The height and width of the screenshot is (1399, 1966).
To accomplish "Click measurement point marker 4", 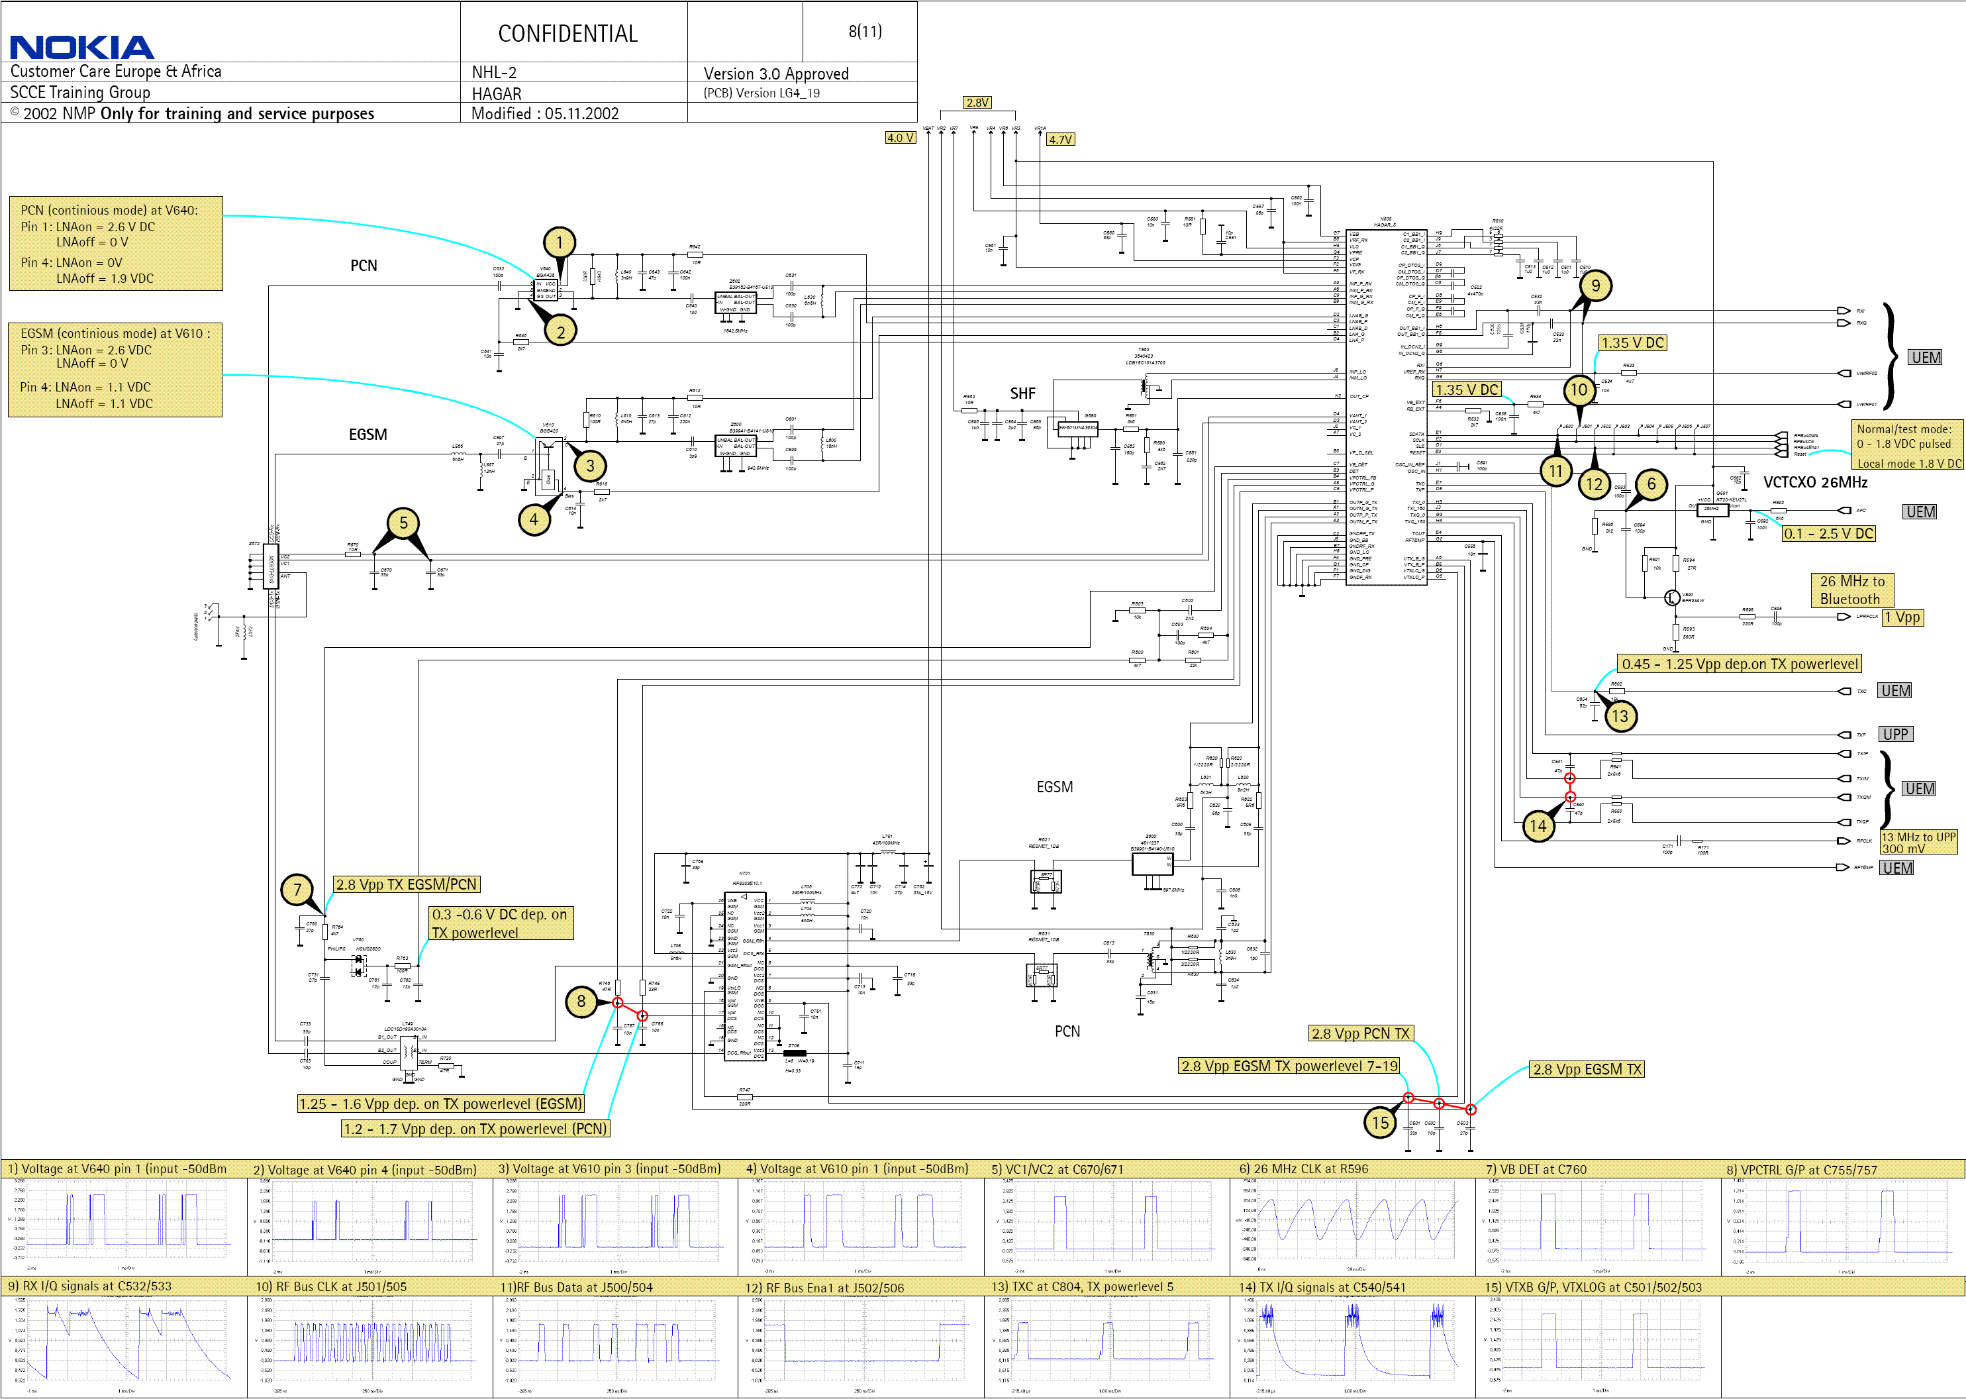I will (x=534, y=519).
